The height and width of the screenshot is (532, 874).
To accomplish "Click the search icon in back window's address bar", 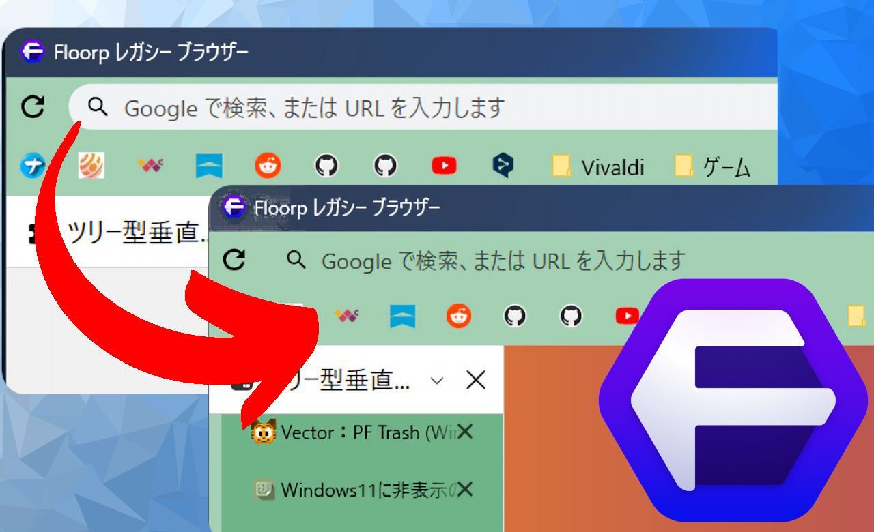I will (x=98, y=106).
